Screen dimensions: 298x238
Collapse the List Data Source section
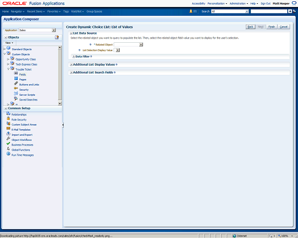pyautogui.click(x=71, y=33)
